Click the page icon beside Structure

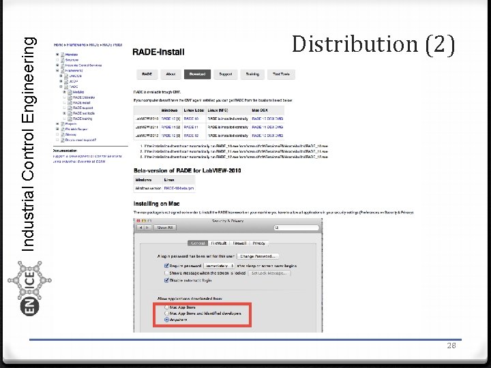point(62,60)
